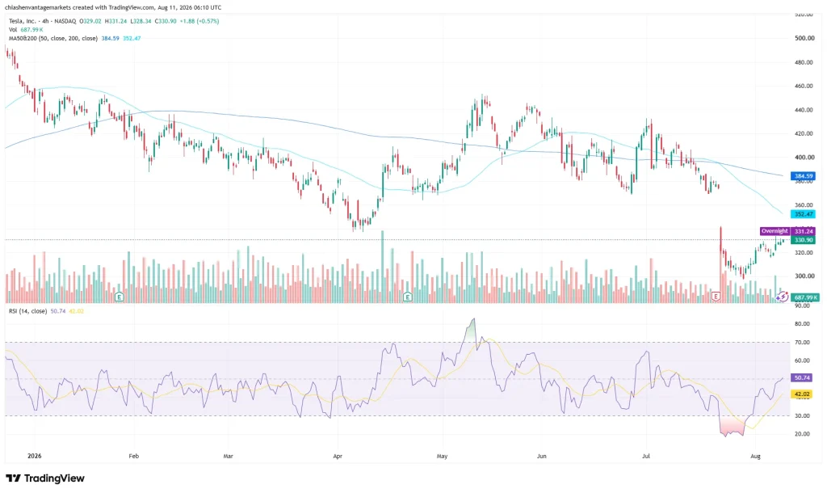Select the MA50&200 indicator legend
827x493 pixels.
point(52,38)
